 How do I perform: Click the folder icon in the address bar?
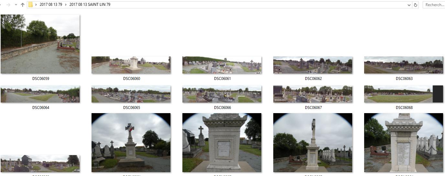coord(30,5)
